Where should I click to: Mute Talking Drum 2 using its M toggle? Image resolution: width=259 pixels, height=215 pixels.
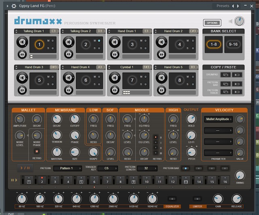pos(99,41)
